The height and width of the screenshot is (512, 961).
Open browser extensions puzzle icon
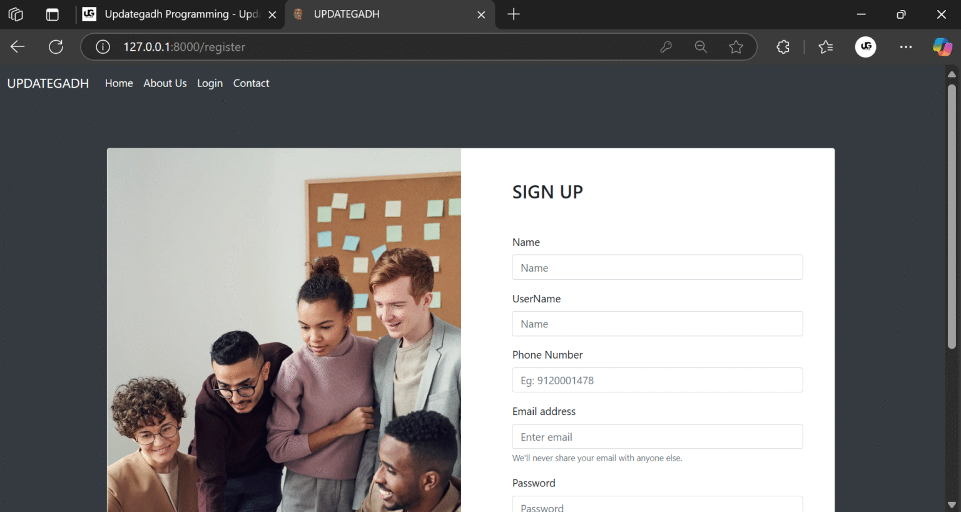click(783, 47)
